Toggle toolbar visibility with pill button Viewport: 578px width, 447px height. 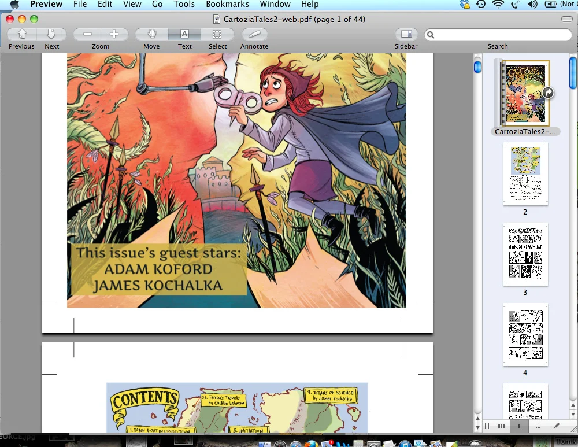point(566,19)
